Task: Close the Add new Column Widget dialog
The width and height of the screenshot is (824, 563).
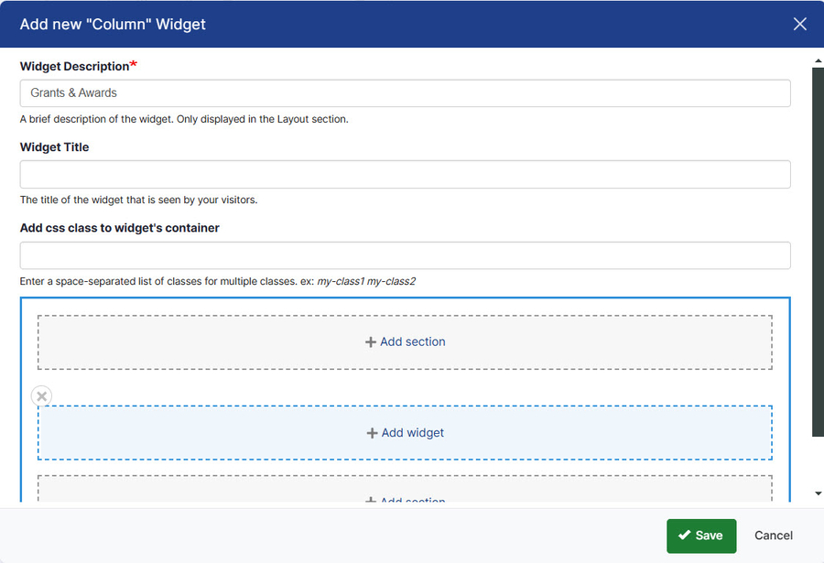Action: tap(799, 24)
